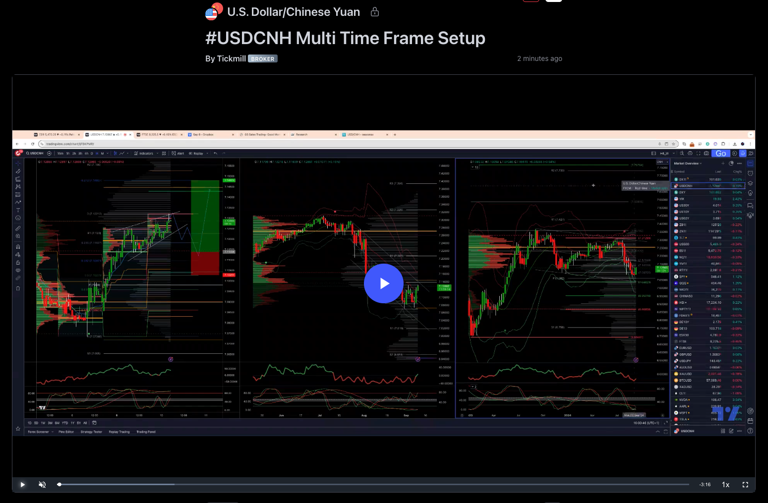Select the USDCNH row in the watchlist
Screen dimensions: 768x503
[708, 186]
